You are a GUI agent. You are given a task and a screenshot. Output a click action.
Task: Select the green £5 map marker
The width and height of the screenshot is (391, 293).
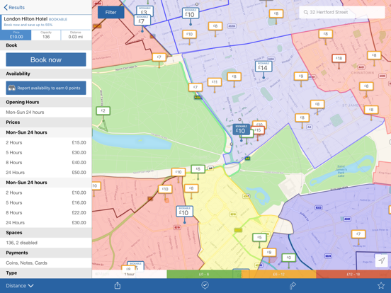point(259,237)
